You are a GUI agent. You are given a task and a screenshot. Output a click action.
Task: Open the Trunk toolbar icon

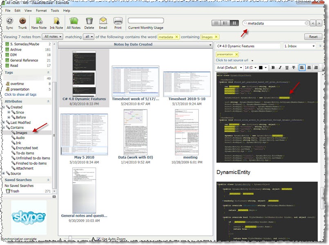[x=22, y=23]
